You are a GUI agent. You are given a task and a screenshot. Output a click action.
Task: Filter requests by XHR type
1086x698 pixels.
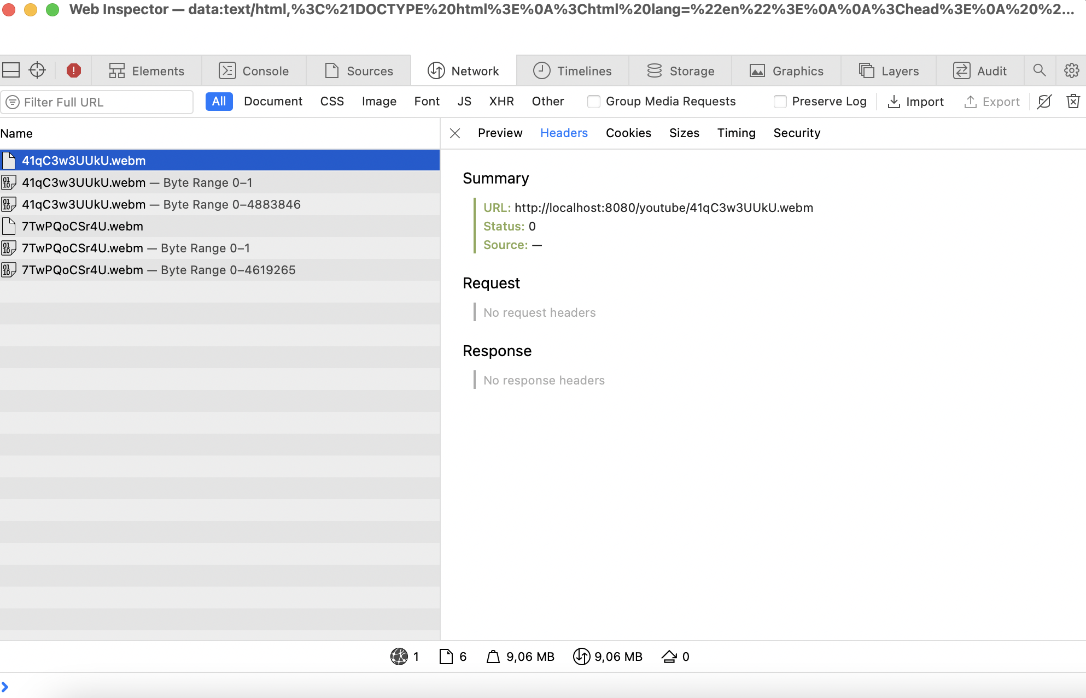click(x=501, y=102)
